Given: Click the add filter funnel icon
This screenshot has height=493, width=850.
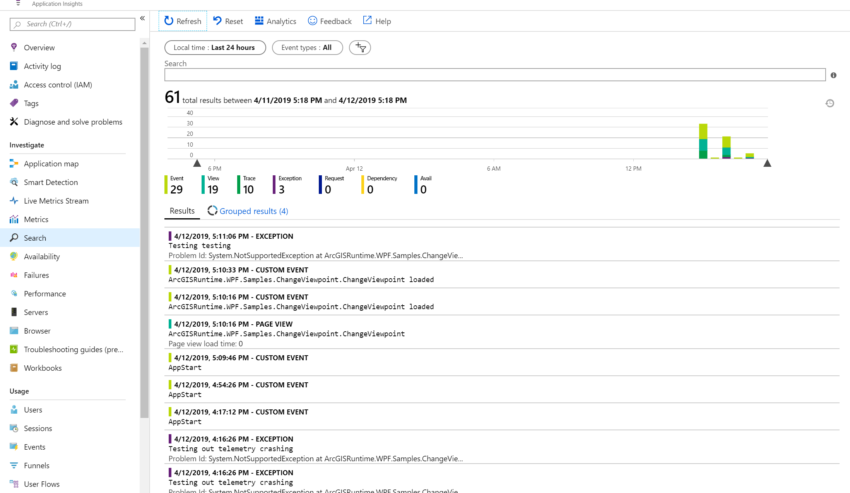Looking at the screenshot, I should pos(360,48).
